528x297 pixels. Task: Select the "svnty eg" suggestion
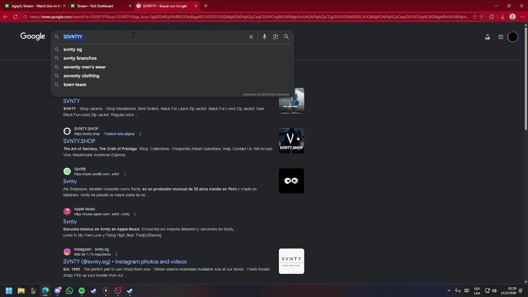pyautogui.click(x=172, y=49)
